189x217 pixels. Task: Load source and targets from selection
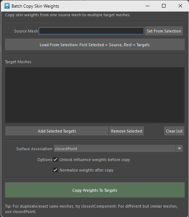pyautogui.click(x=95, y=44)
